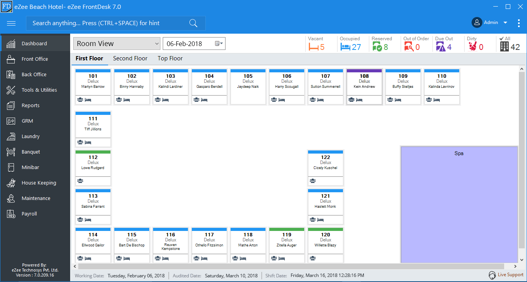This screenshot has height=282, width=527.
Task: Click the Back Office icon
Action: (11, 74)
